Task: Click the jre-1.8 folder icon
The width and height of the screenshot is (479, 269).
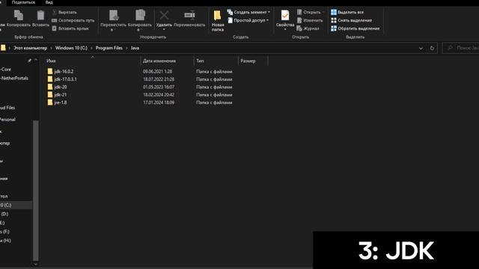Action: (50, 103)
